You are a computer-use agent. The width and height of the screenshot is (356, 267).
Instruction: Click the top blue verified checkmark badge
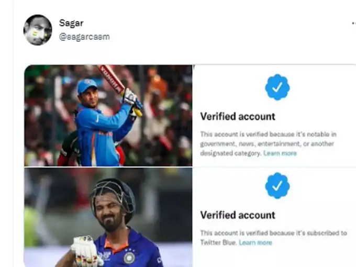(x=277, y=87)
